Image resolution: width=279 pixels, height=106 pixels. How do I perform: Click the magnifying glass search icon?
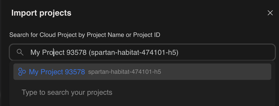tap(20, 52)
